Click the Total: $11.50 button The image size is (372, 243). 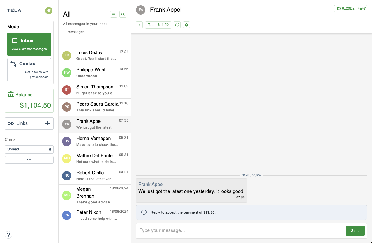pos(158,25)
